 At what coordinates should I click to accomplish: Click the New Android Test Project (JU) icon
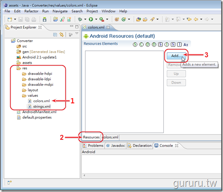[x=62, y=19]
